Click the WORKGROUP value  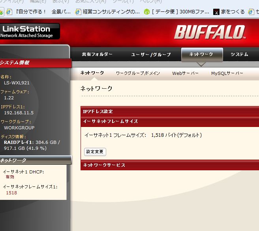19,128
